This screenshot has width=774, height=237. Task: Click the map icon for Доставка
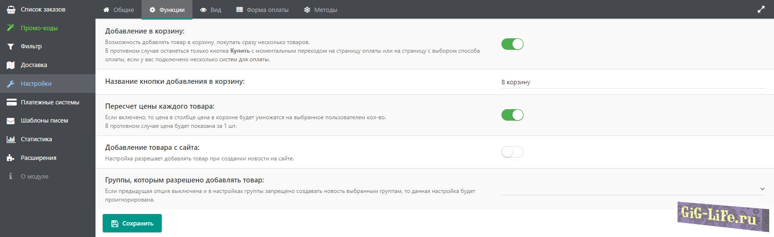tap(11, 65)
